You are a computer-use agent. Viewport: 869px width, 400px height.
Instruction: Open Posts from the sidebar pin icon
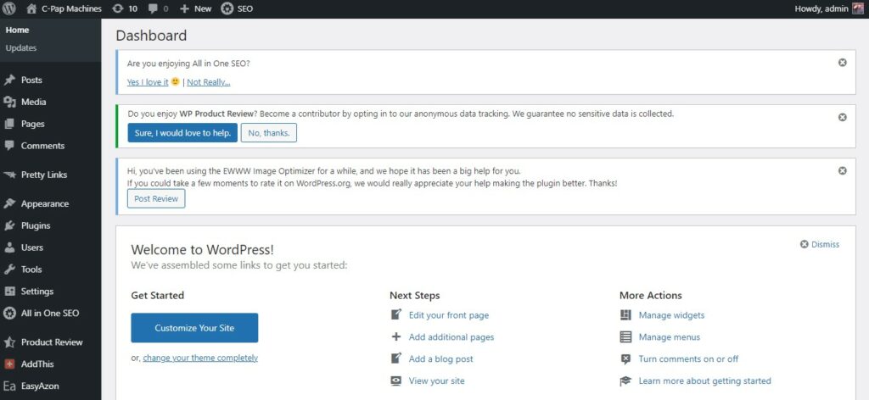(x=10, y=81)
